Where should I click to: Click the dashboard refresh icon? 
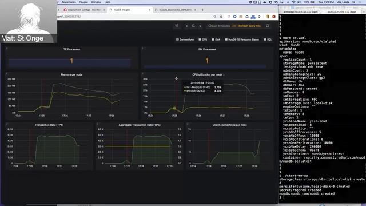click(268, 26)
